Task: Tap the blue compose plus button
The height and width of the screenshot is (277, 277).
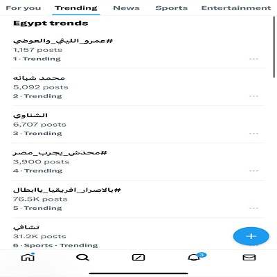Action: coord(251,236)
